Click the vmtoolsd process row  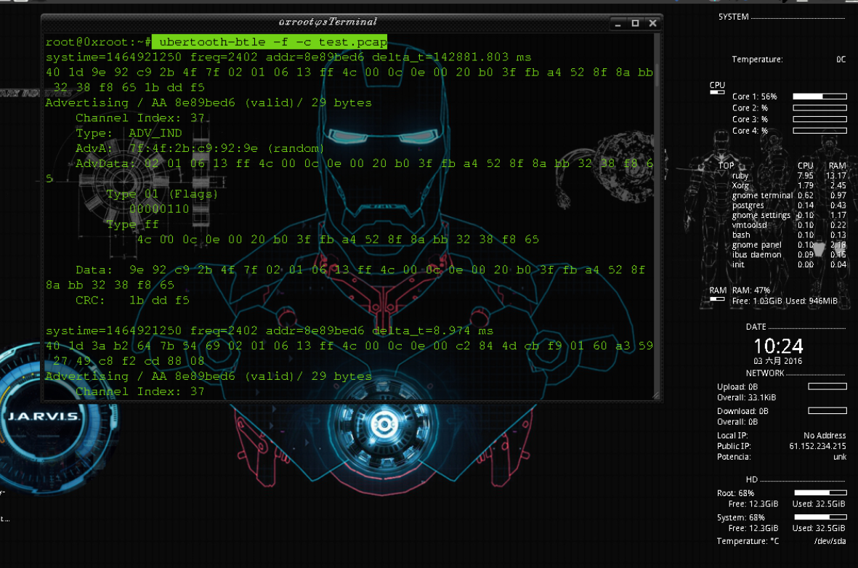tap(789, 225)
